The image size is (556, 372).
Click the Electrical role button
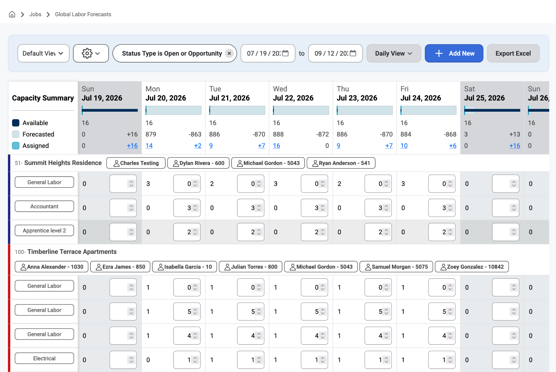pos(44,358)
